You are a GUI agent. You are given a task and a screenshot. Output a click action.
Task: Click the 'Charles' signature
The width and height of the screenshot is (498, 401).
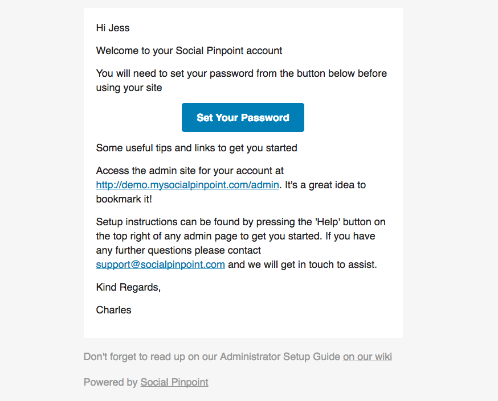[114, 310]
